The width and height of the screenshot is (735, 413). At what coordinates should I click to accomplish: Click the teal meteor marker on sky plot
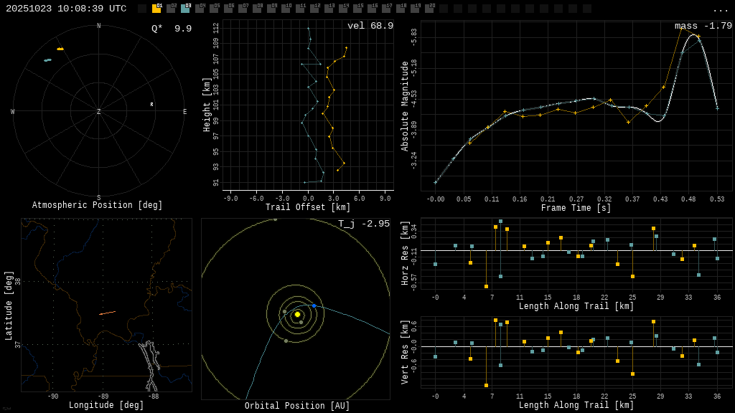pos(47,60)
